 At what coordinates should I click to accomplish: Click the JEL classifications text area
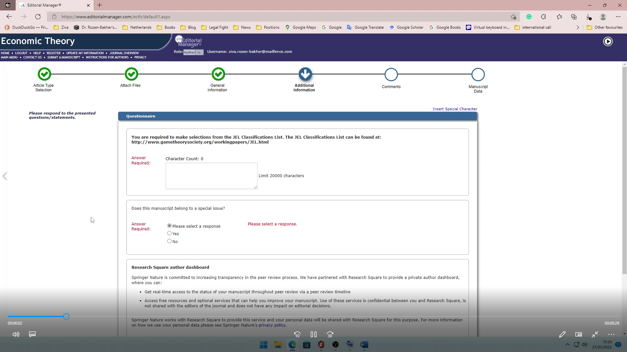tap(211, 176)
